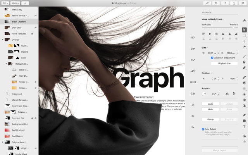This screenshot has width=248, height=155.
Task: Click the Share icon in the top toolbar
Action: point(234,3)
